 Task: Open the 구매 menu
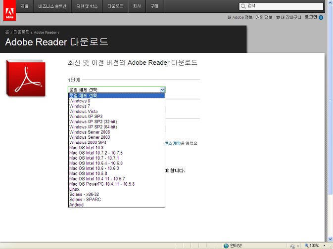point(154,6)
